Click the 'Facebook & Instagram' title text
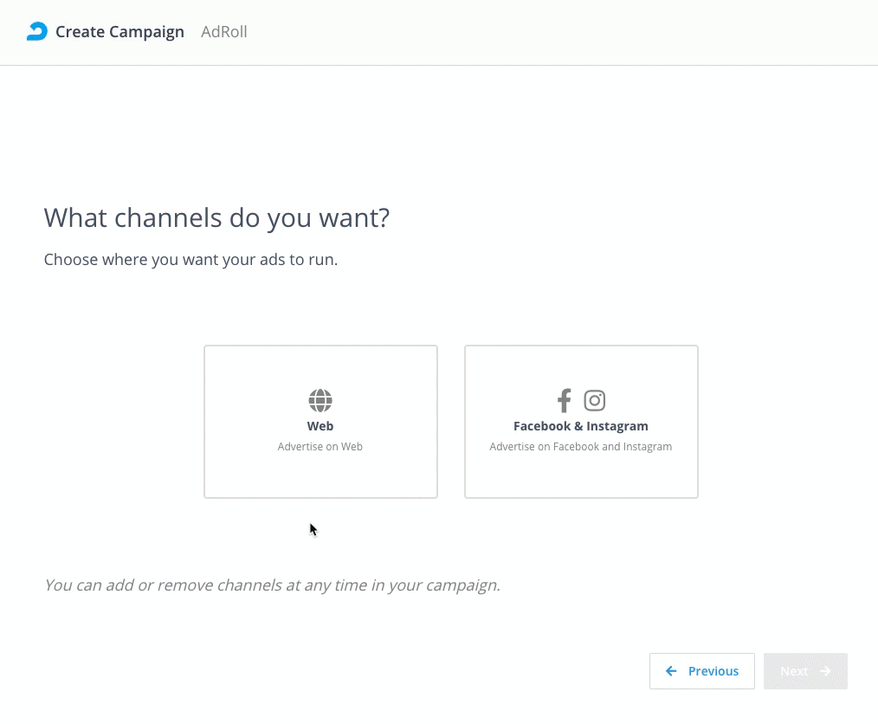 pyautogui.click(x=581, y=426)
